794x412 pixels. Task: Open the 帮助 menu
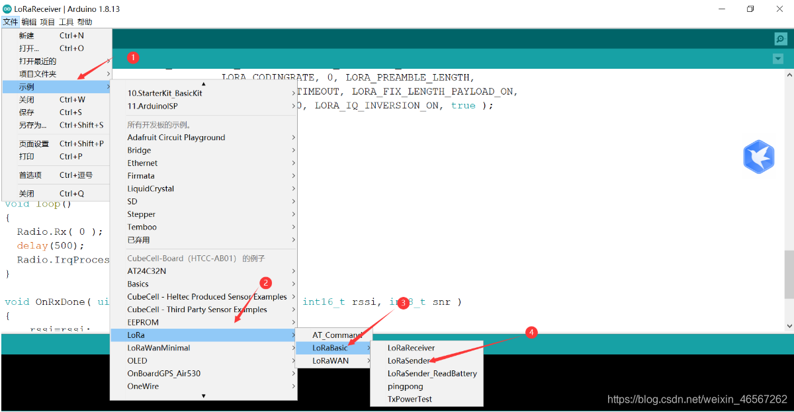tap(85, 22)
